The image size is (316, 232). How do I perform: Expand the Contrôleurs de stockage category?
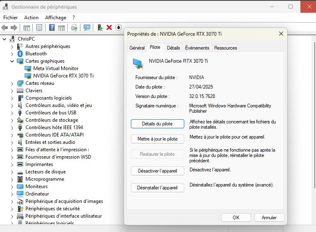[x=12, y=121]
